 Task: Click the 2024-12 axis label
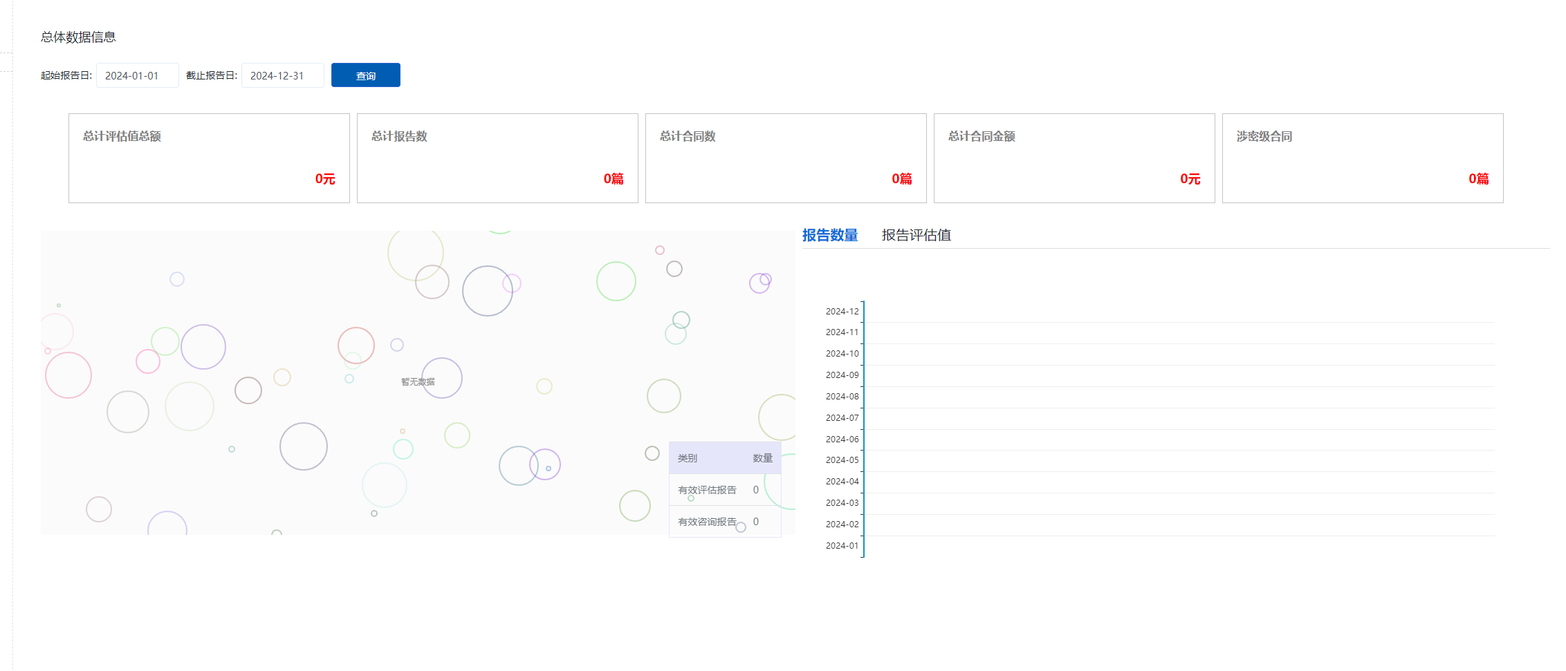(x=842, y=312)
